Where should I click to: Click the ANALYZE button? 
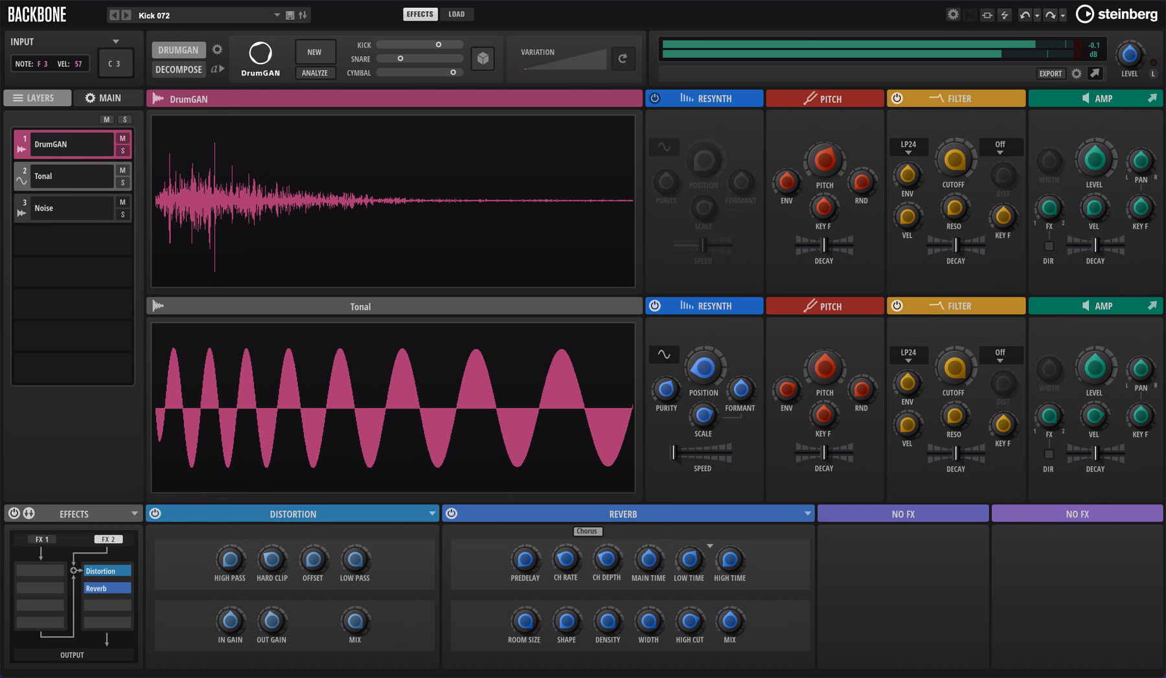click(x=315, y=73)
